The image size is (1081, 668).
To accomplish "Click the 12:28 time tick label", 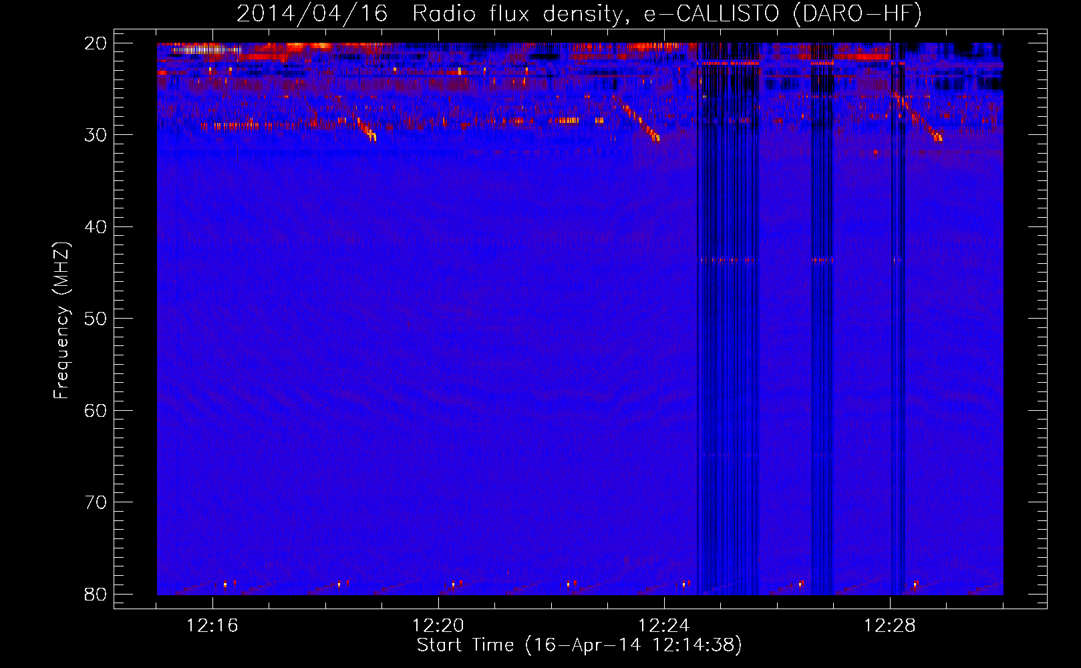I will (890, 626).
